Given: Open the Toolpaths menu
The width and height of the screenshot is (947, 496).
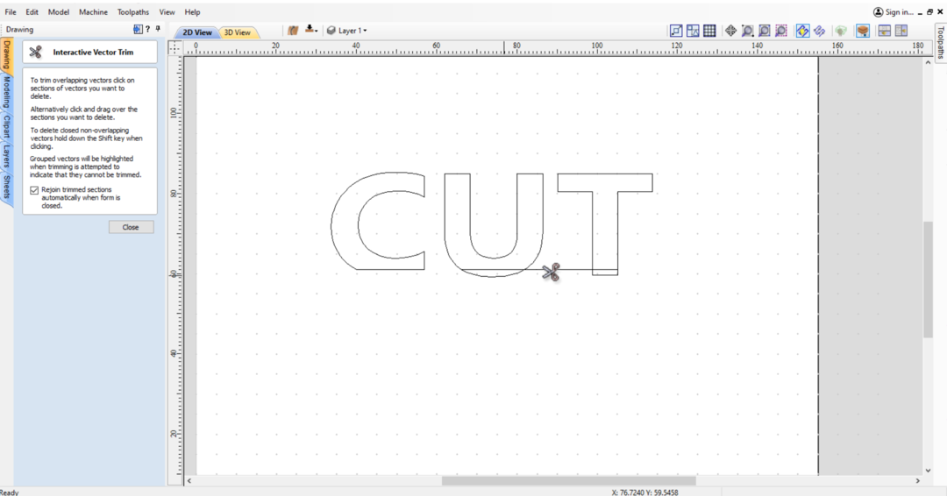Looking at the screenshot, I should point(133,12).
